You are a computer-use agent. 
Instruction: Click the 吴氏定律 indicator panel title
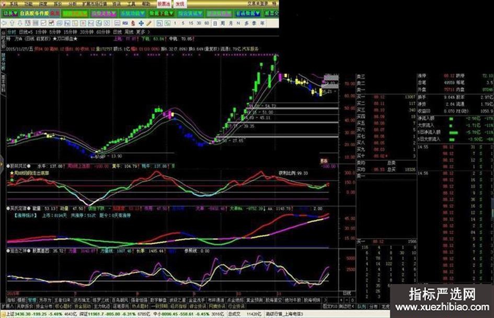[x=19, y=208]
